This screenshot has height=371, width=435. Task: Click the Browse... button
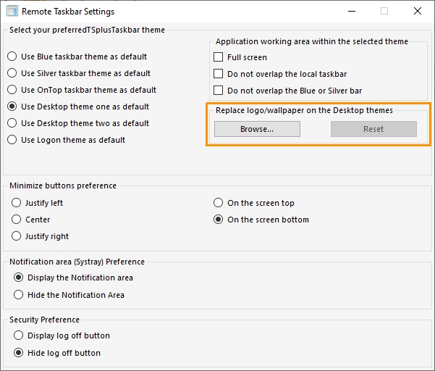[x=257, y=129]
